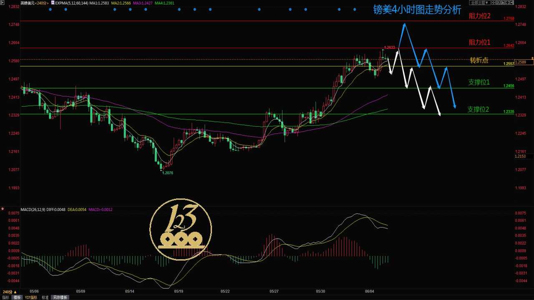Click the small red icon beside MACD label
This screenshot has width=534, height=300.
point(3,209)
